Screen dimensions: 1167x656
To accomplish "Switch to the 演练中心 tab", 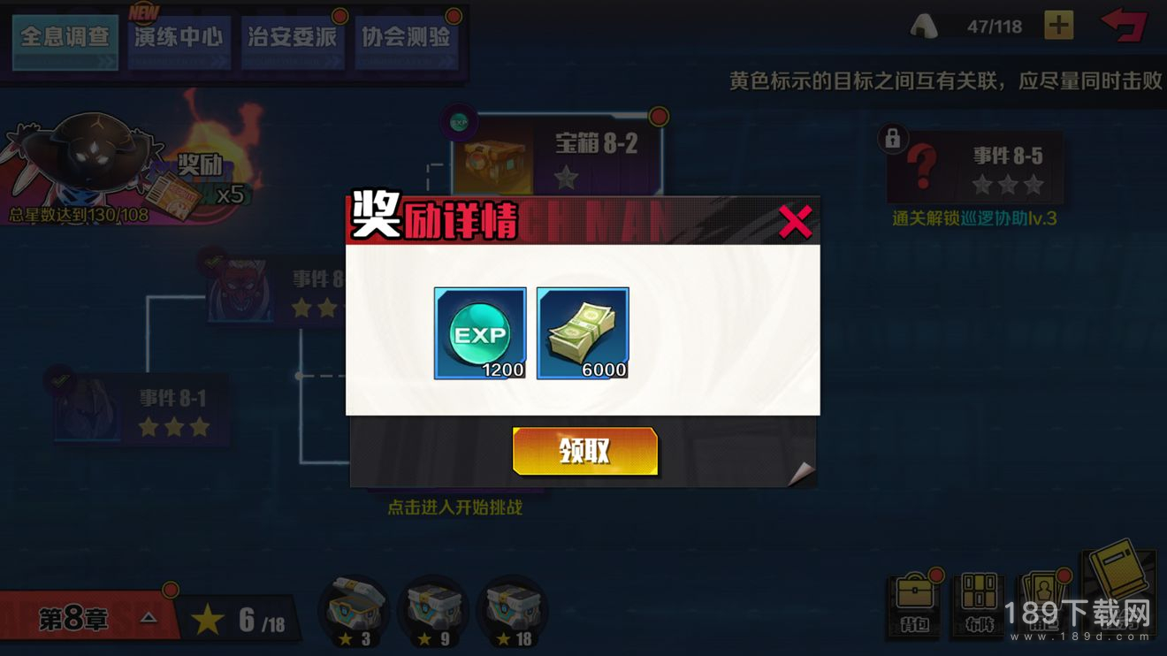I will pyautogui.click(x=179, y=42).
